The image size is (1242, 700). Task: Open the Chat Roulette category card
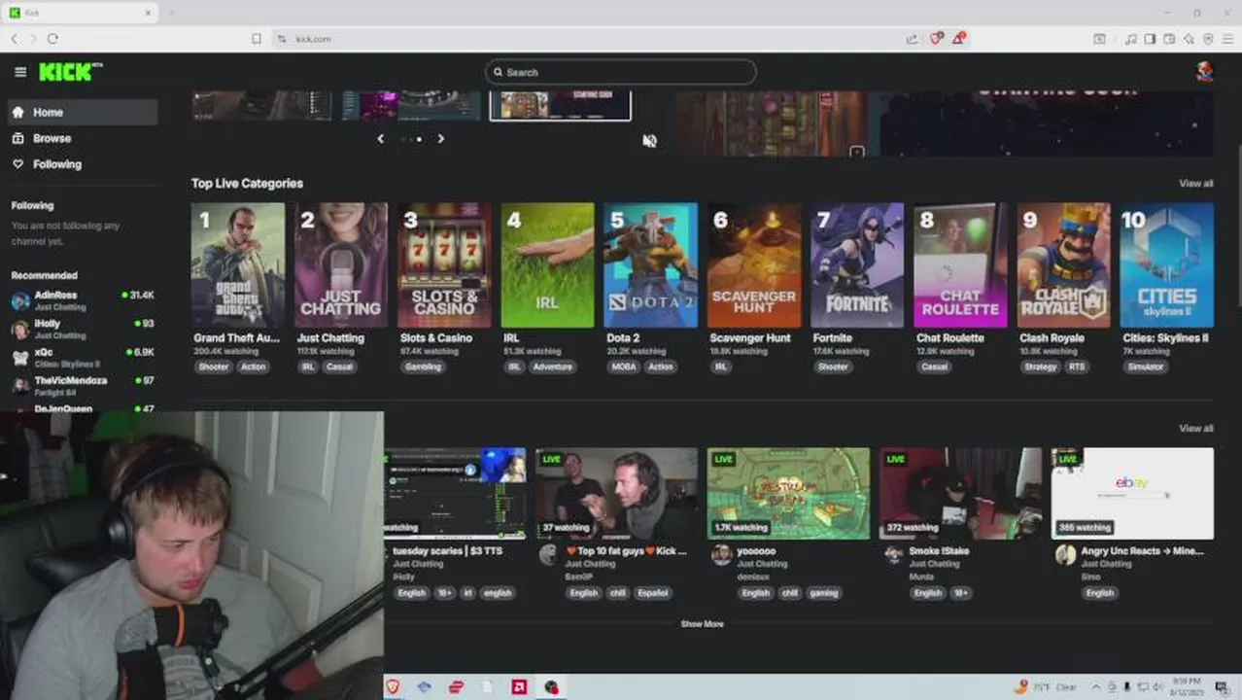[960, 264]
